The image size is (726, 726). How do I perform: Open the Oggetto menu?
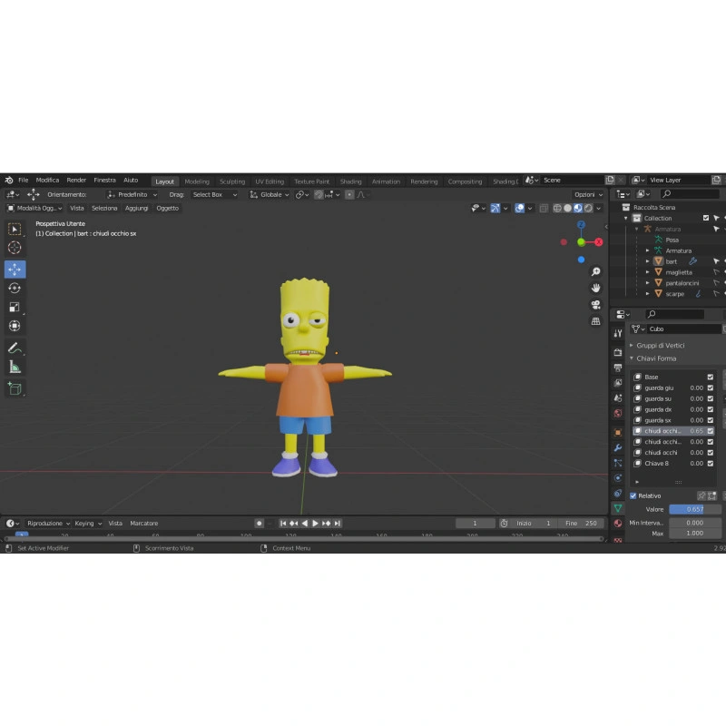coord(167,209)
